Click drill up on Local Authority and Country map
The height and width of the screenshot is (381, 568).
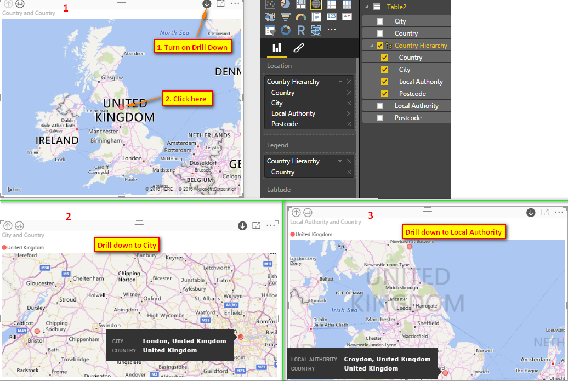tap(296, 212)
